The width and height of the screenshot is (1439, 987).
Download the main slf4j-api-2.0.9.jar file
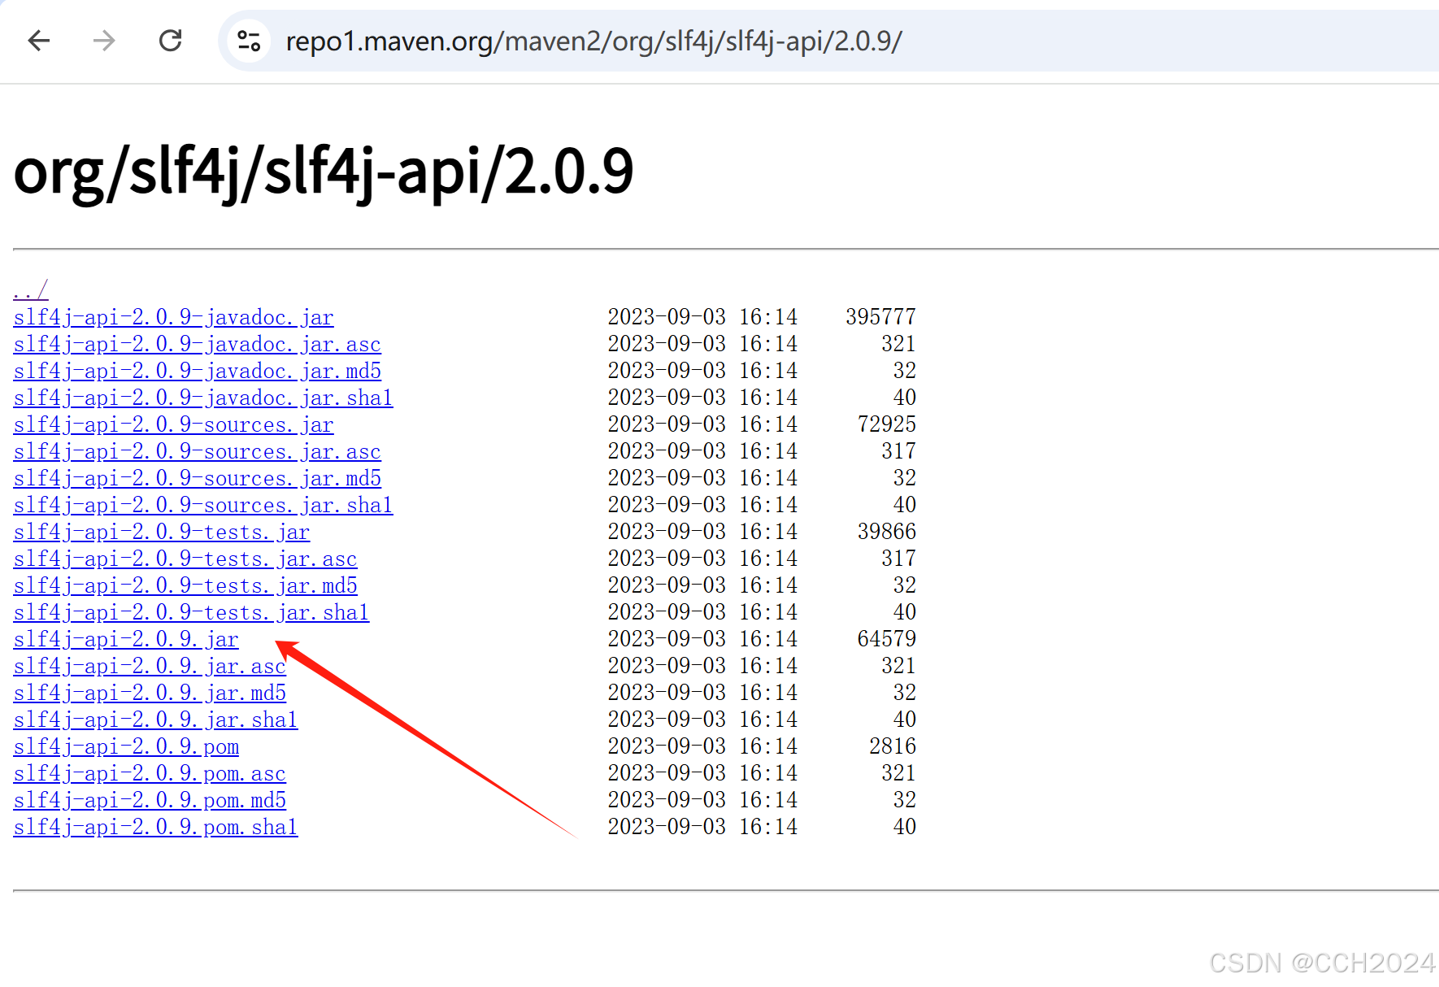coord(126,639)
